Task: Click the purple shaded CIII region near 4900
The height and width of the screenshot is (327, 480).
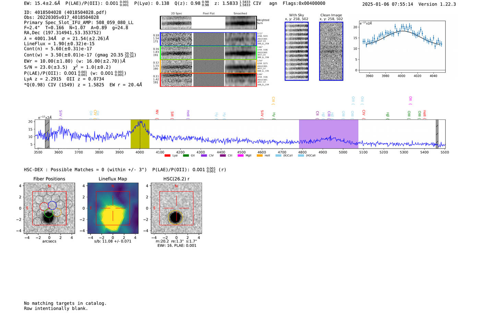Action: 328,134
